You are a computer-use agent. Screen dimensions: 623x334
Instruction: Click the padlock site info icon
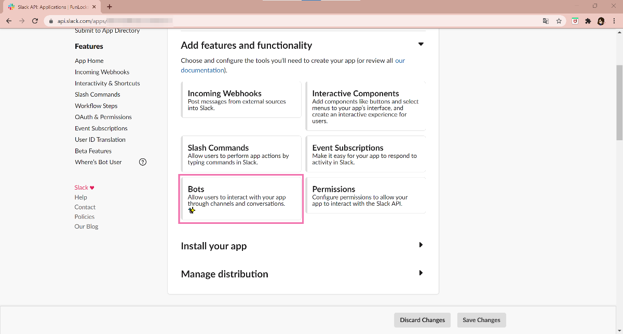[x=50, y=21]
